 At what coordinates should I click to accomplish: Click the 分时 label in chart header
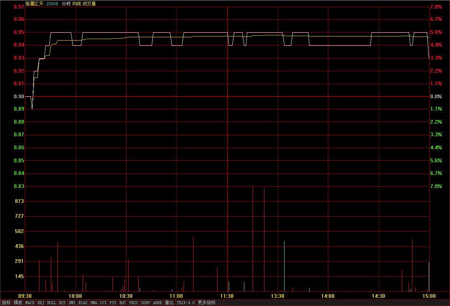coord(66,4)
